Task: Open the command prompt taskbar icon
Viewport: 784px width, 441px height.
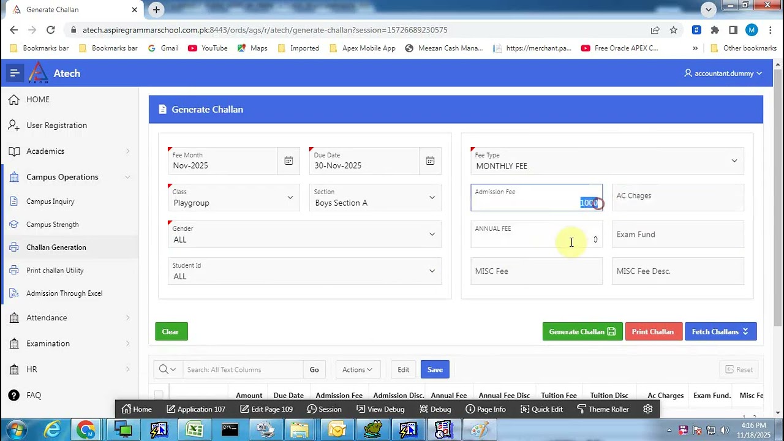Action: (230, 429)
